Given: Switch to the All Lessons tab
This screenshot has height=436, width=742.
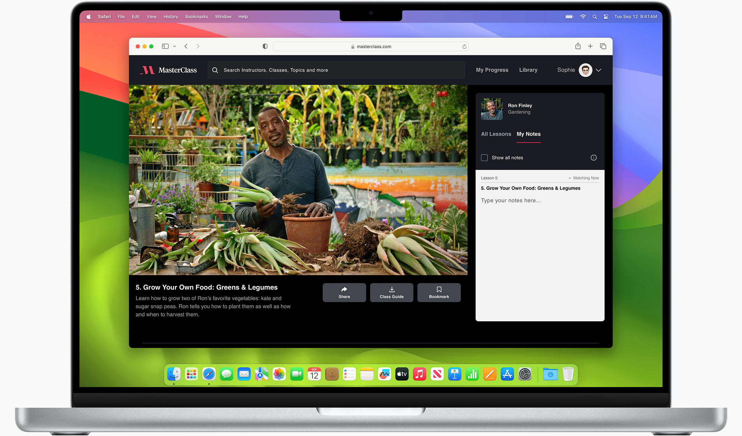Looking at the screenshot, I should [496, 134].
